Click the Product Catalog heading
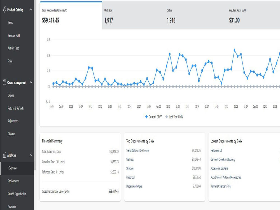 (15, 10)
